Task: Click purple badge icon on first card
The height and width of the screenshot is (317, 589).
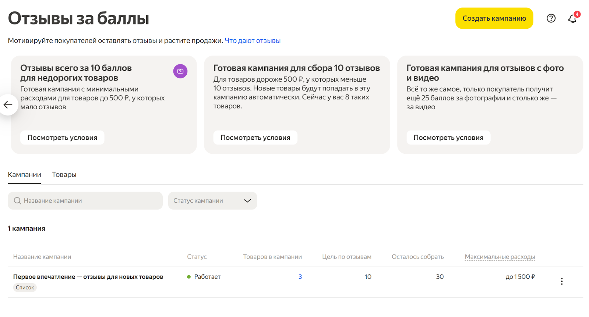Action: click(180, 71)
